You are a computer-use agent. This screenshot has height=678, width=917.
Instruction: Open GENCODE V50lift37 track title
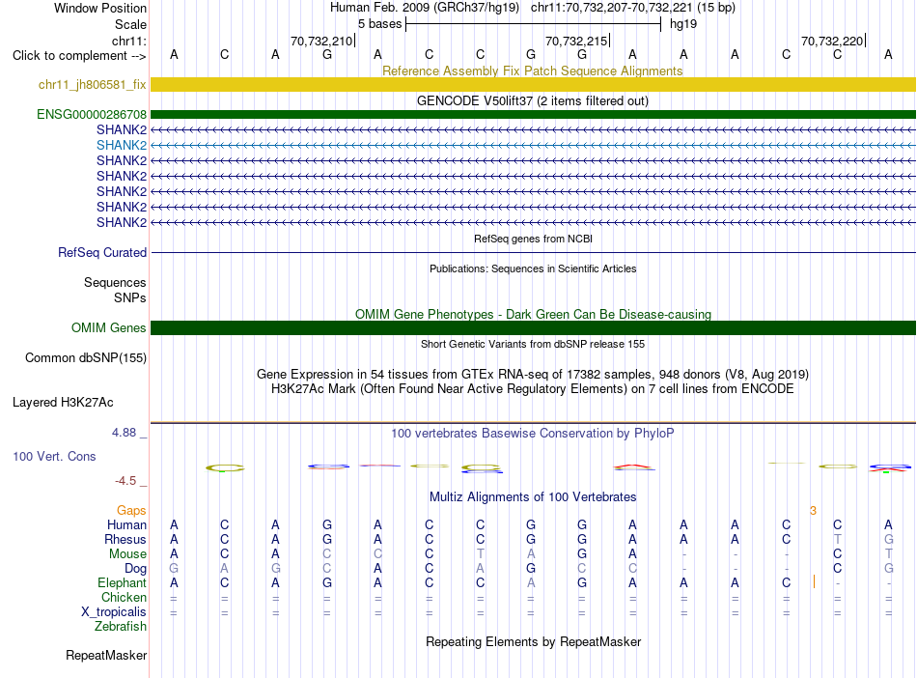(532, 100)
